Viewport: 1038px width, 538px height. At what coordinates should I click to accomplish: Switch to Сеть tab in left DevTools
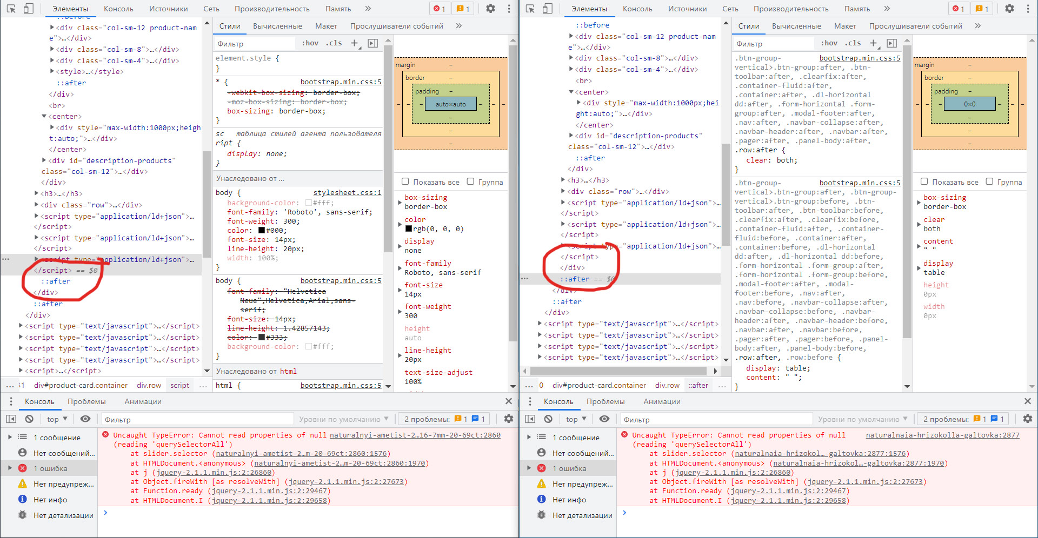pos(211,9)
